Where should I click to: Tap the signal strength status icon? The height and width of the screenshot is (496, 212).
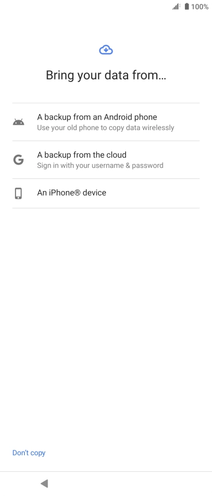(176, 6)
